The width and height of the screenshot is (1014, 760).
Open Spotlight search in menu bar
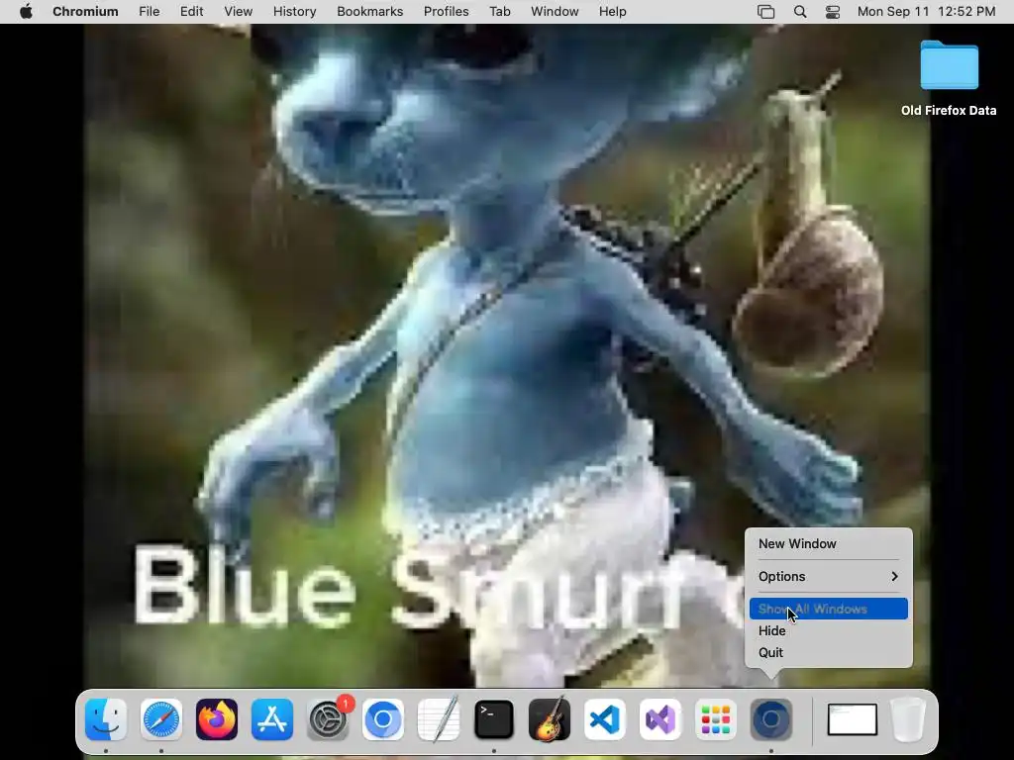coord(800,12)
